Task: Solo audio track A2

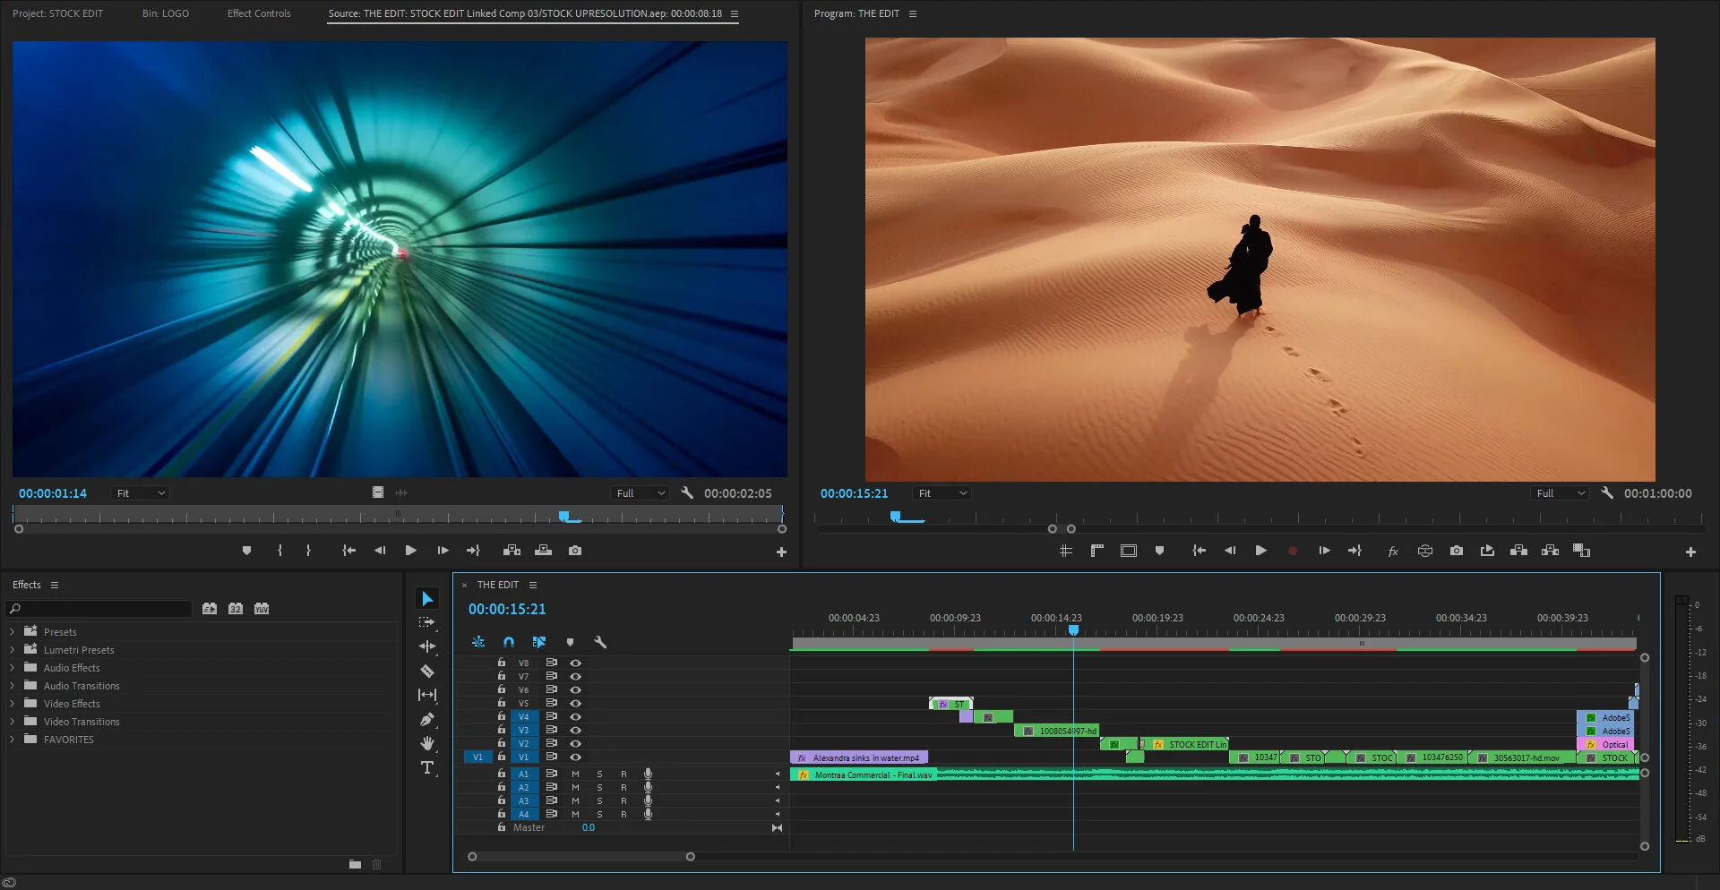Action: pos(599,788)
